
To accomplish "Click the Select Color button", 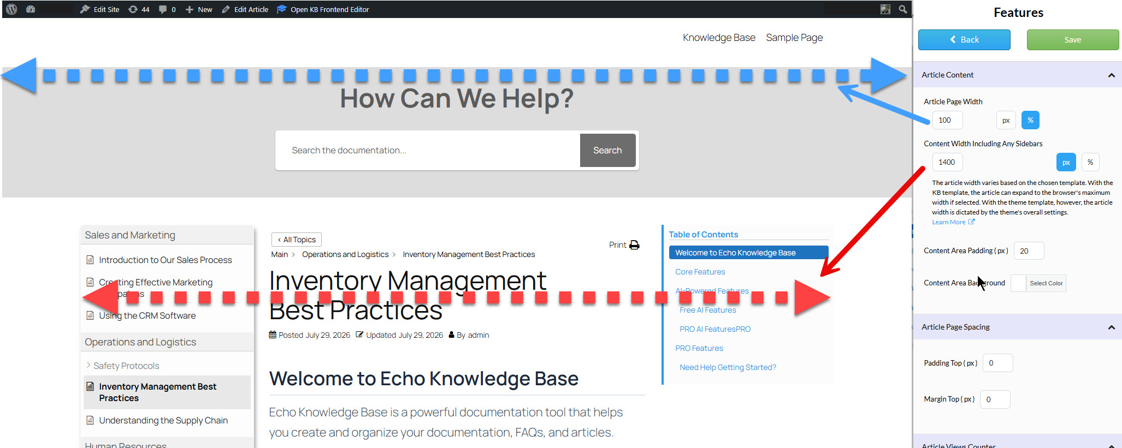I will (1046, 283).
